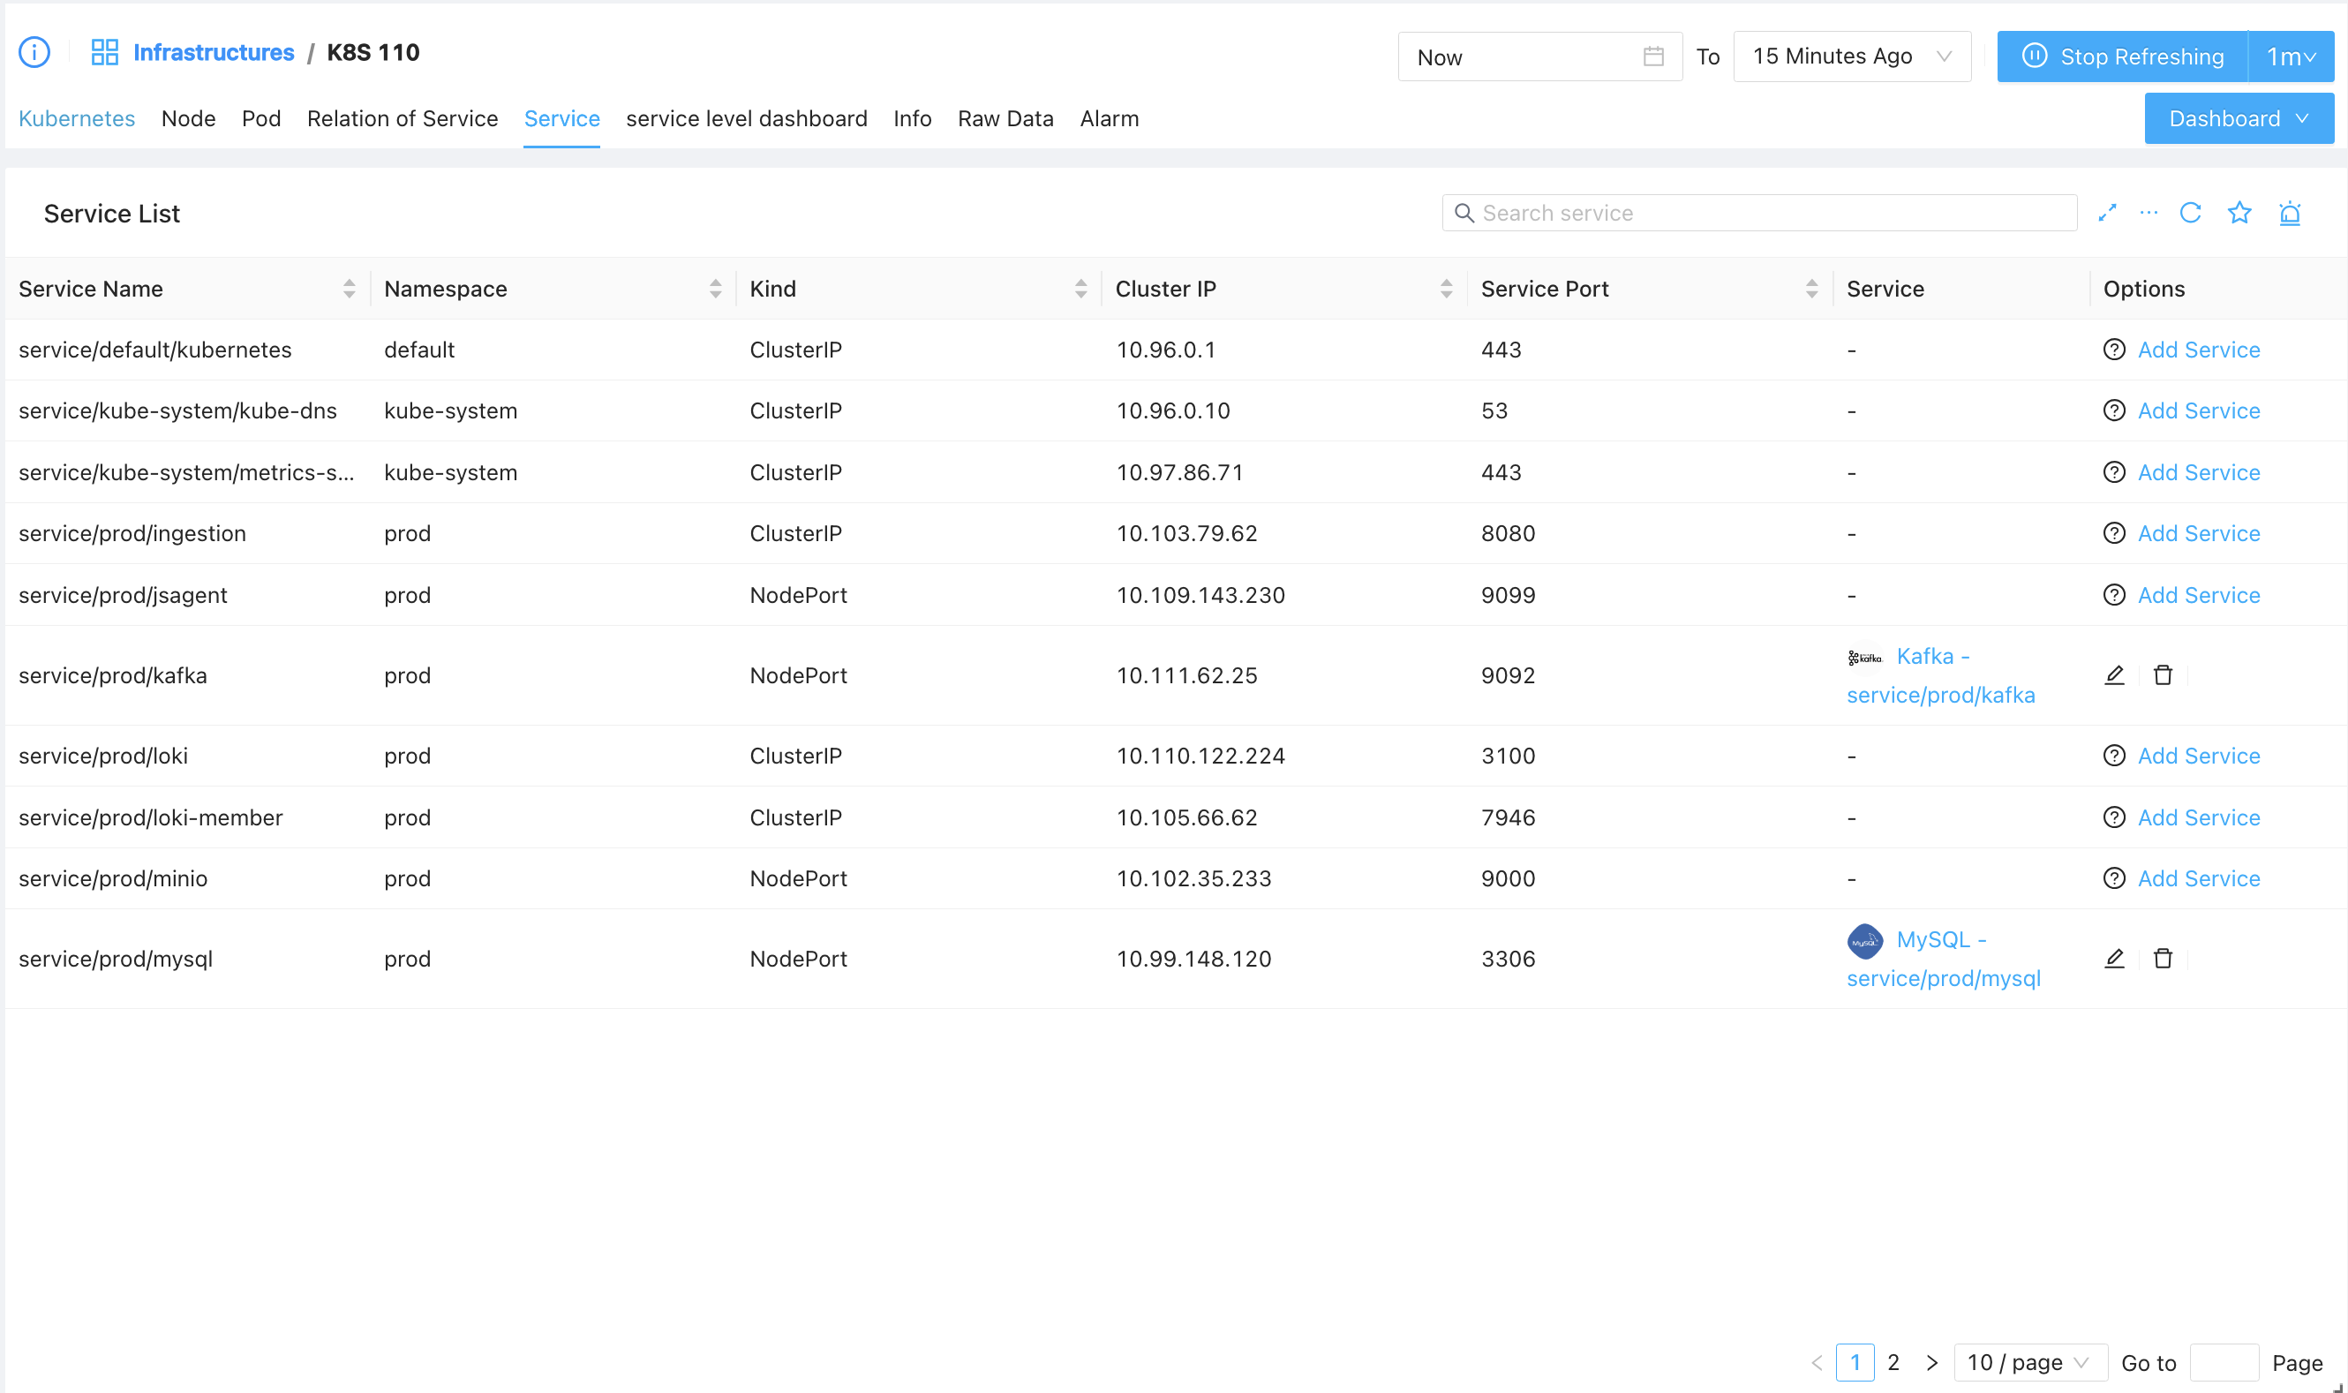Expand the Service List panel to fullscreen
This screenshot has height=1393, width=2348.
[x=2107, y=213]
